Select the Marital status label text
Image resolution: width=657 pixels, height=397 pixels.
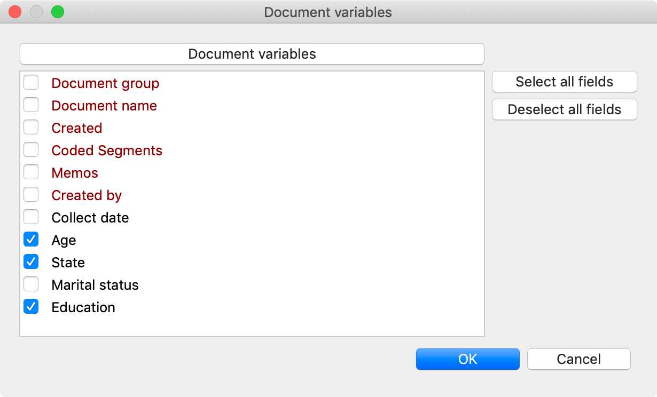[95, 285]
